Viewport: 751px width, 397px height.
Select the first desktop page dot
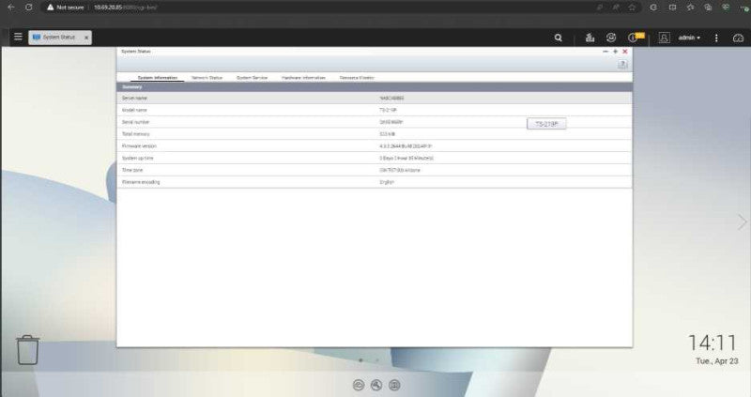coord(360,360)
